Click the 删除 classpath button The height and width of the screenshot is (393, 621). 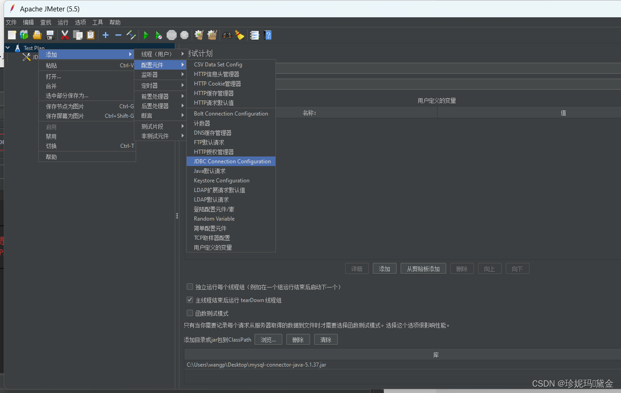[x=298, y=340]
